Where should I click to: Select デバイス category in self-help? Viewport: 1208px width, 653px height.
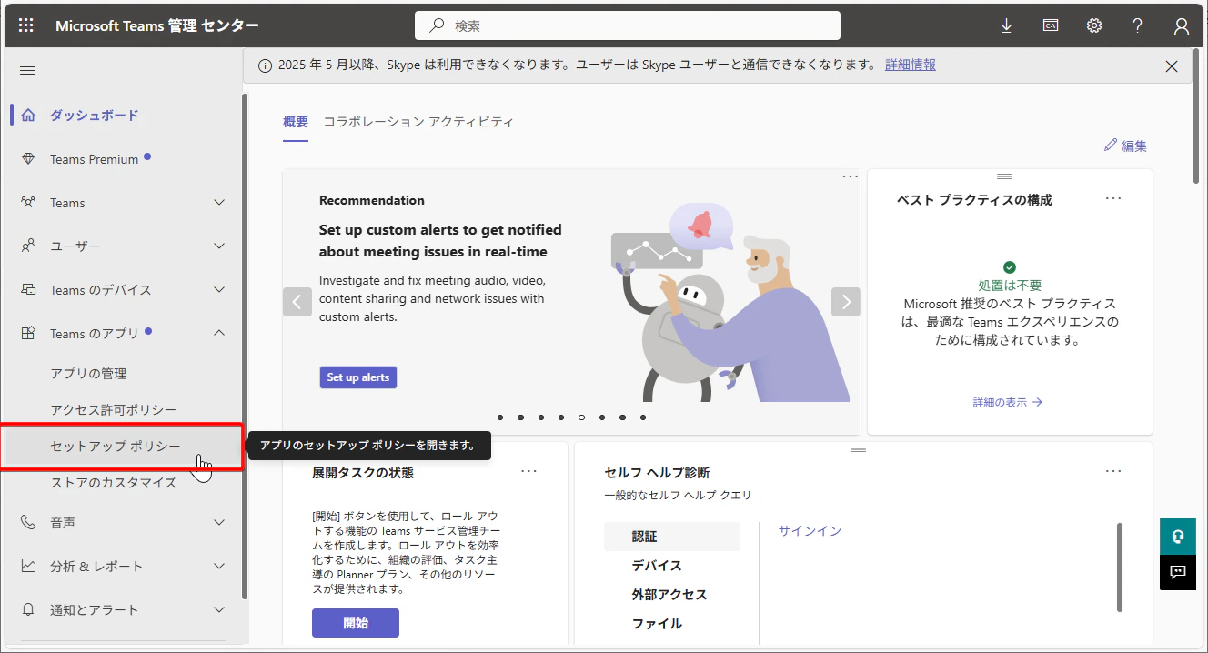(x=657, y=566)
